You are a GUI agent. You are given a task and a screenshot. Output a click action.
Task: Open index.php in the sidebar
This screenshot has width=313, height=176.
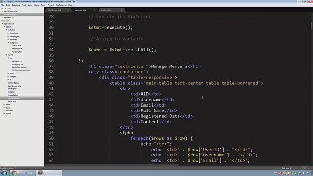(12, 89)
